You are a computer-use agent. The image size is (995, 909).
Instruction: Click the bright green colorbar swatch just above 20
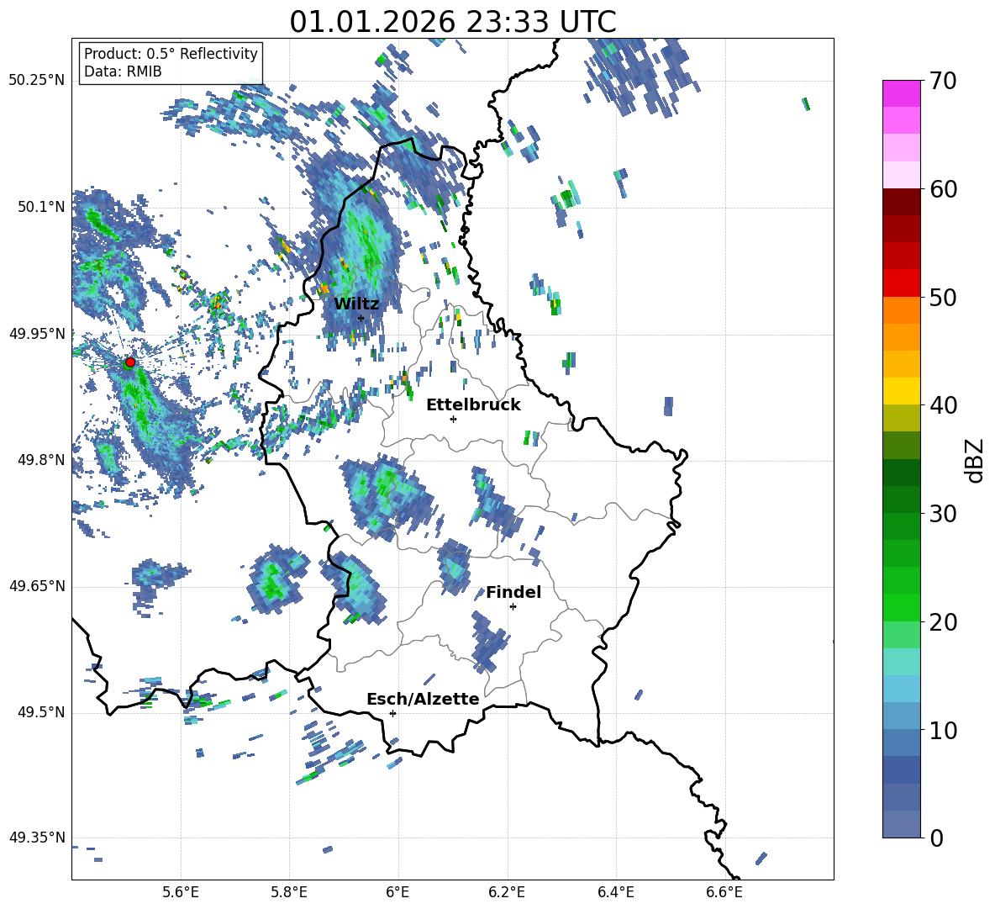[x=901, y=607]
